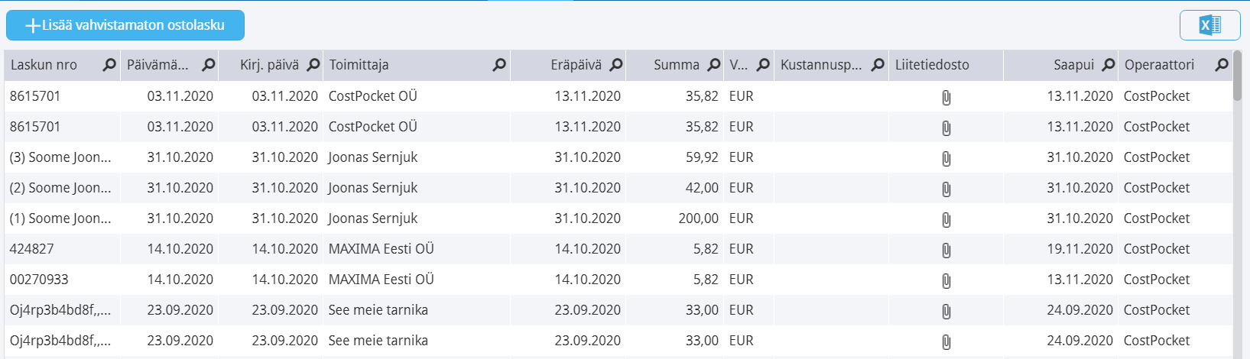Export table to Excel
The height and width of the screenshot is (359, 1250).
point(1209,25)
